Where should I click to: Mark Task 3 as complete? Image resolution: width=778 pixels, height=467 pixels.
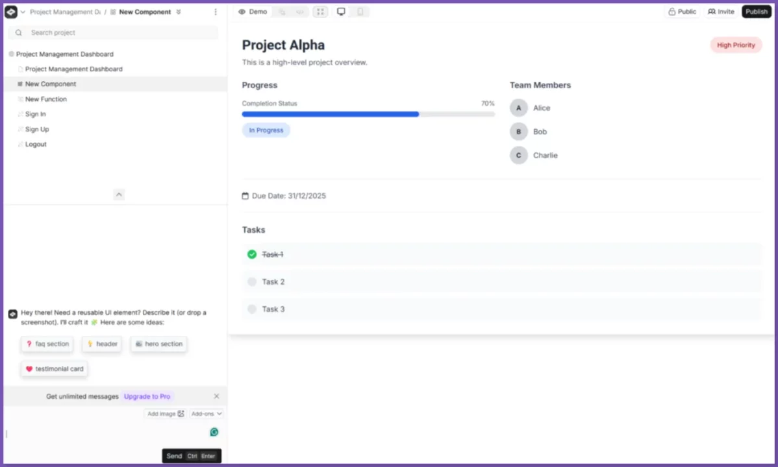pos(252,309)
